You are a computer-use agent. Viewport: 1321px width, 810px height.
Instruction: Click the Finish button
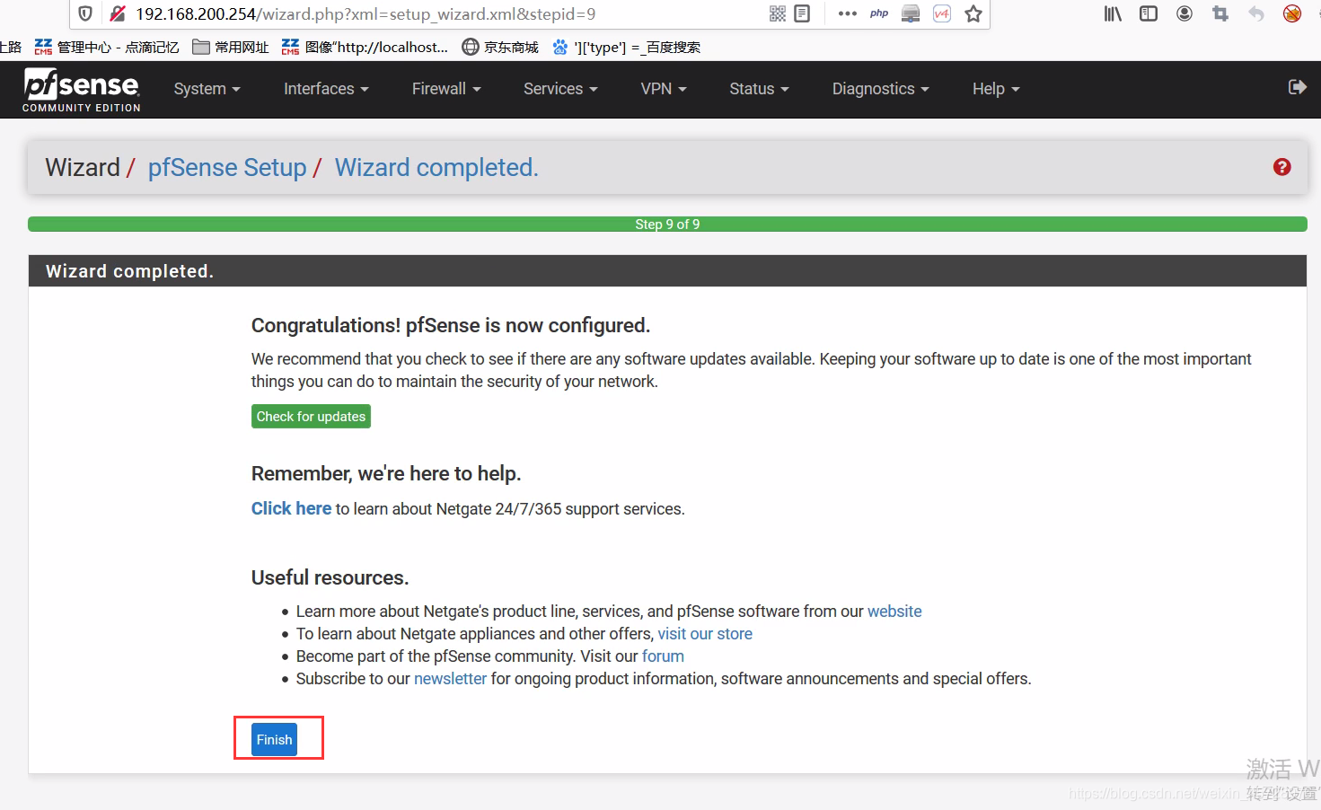tap(274, 740)
